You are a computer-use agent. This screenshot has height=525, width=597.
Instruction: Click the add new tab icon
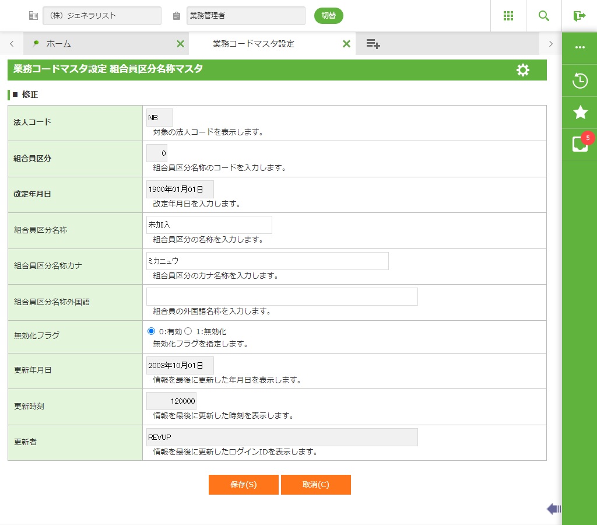373,44
